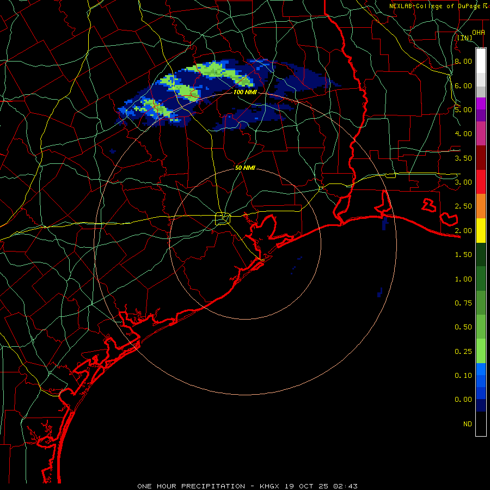490x490 pixels.
Task: Click the '3.00' legend value
Action: 463,182
